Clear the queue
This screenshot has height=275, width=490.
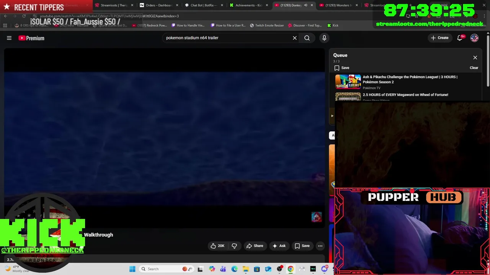474,68
